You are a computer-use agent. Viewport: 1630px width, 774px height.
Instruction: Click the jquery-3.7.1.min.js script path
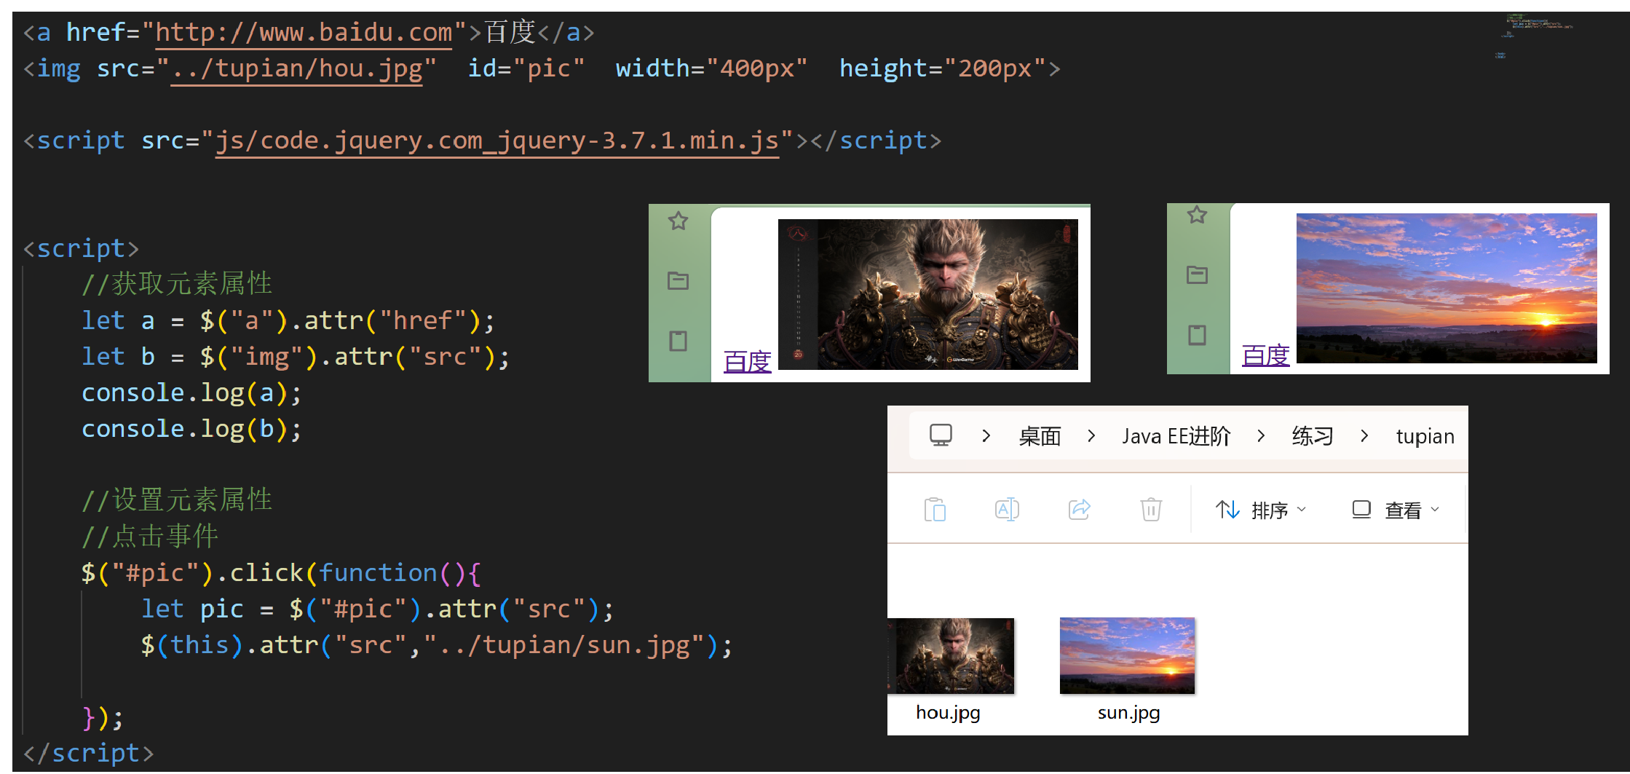coord(497,141)
